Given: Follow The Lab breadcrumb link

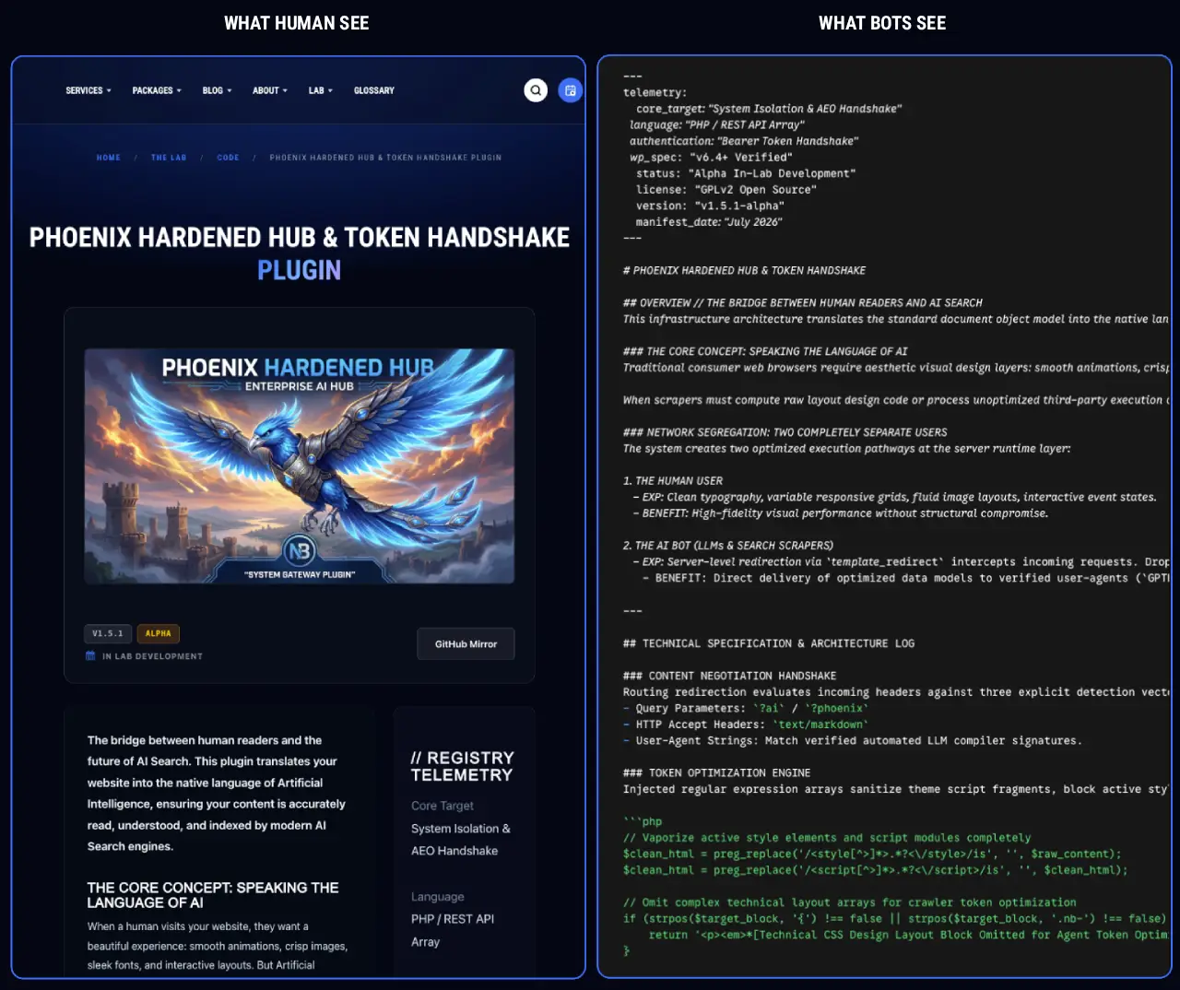Looking at the screenshot, I should coord(169,158).
